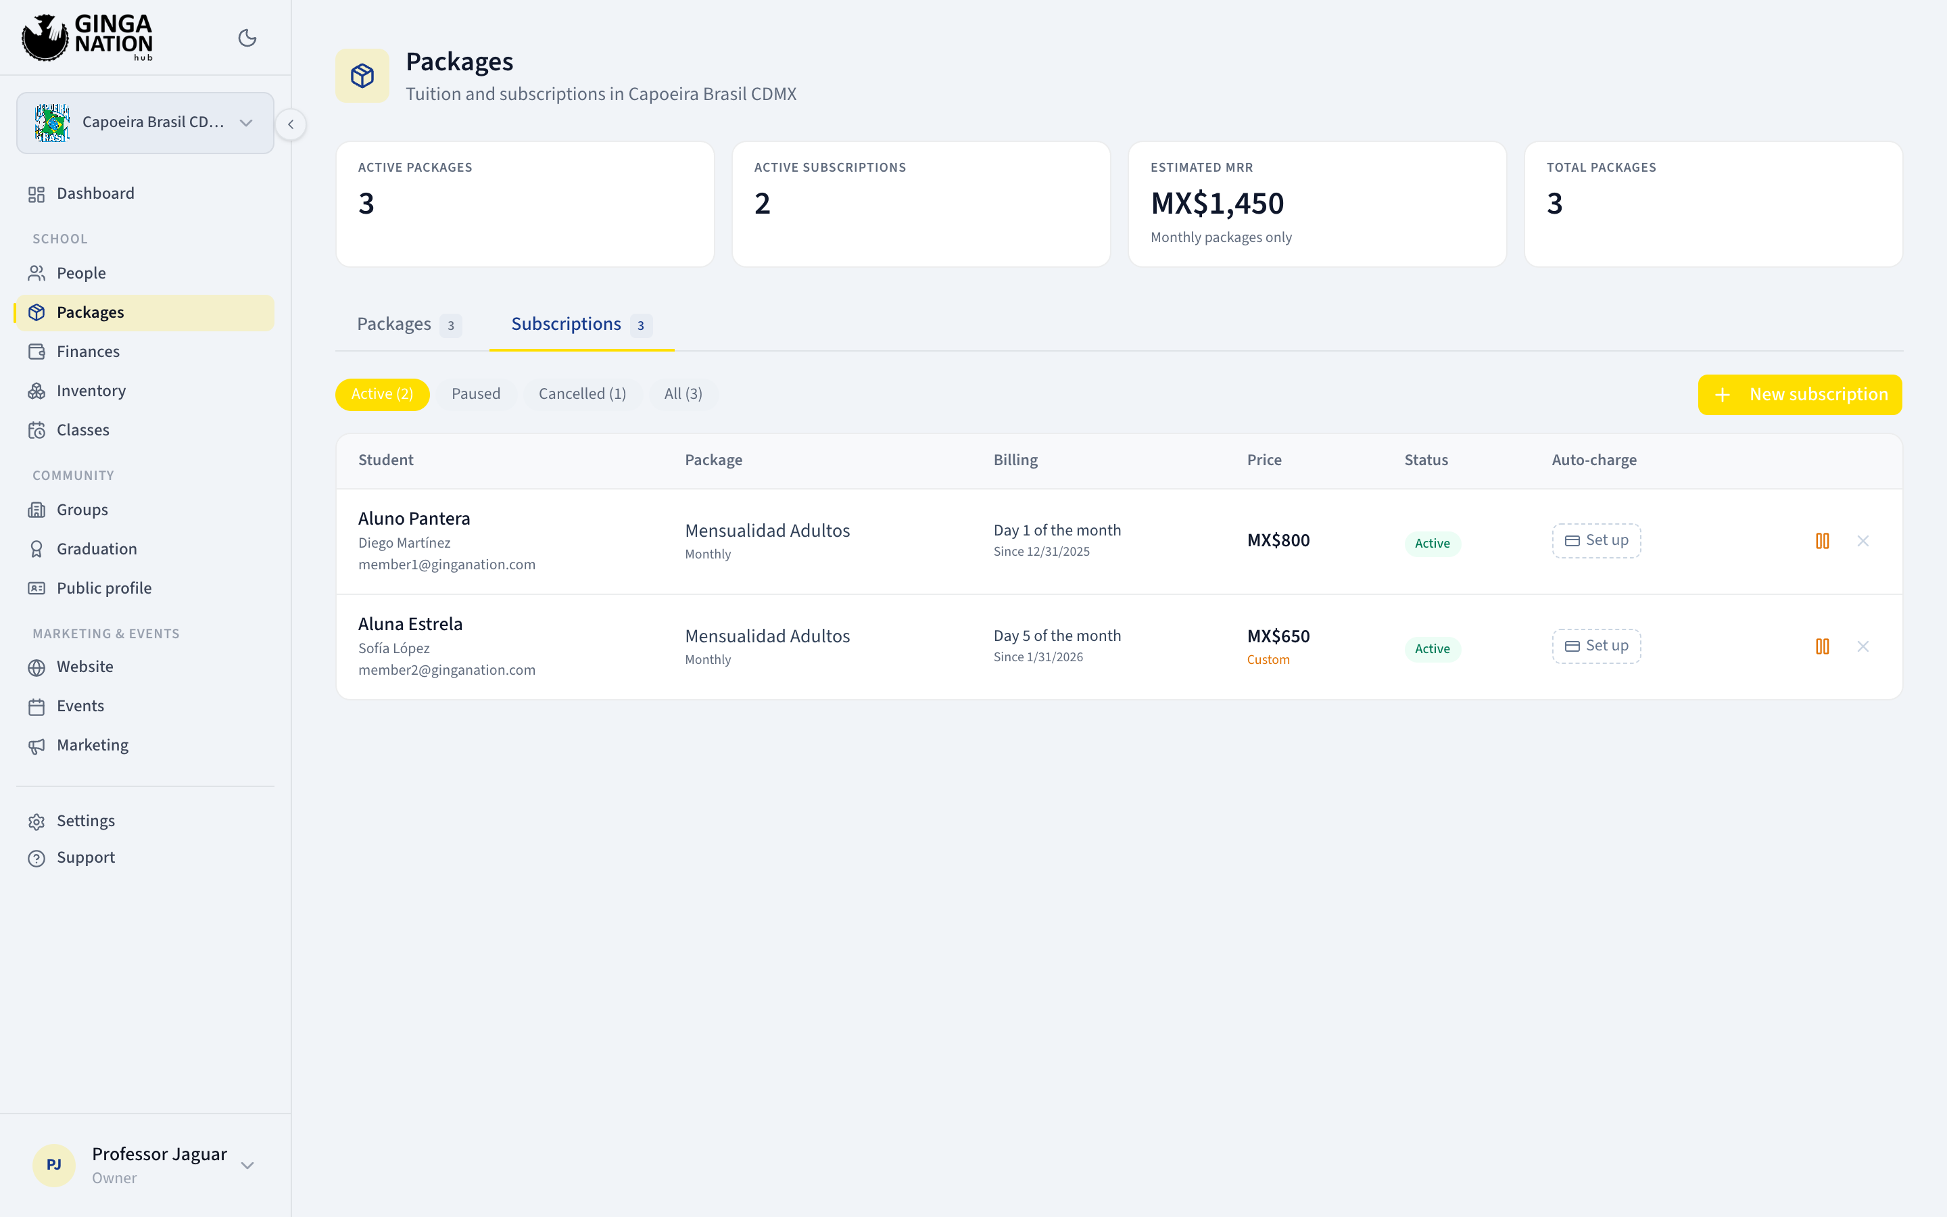1947x1217 pixels.
Task: Pause Aluno Pantera's subscription
Action: [x=1823, y=541]
